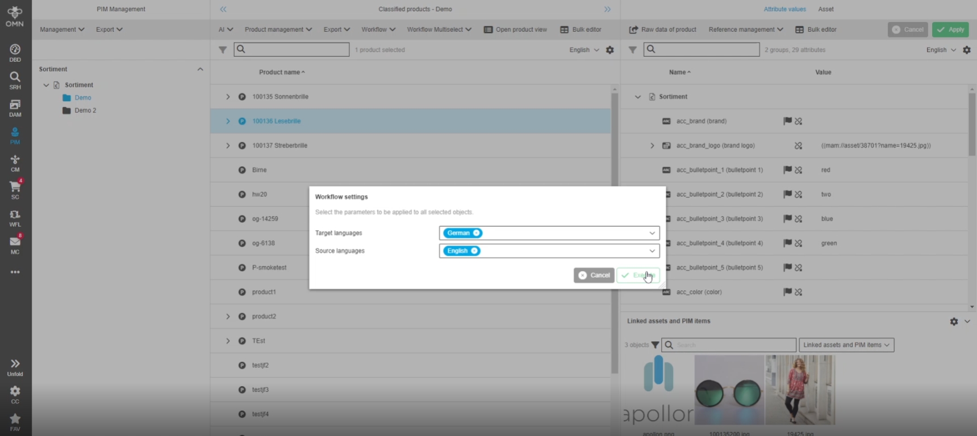The image size is (977, 436).
Task: Collapse left panel with double-chevron arrows
Action: pos(223,9)
